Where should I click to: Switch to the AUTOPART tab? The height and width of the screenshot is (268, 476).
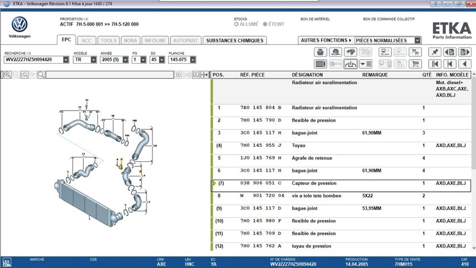185,40
